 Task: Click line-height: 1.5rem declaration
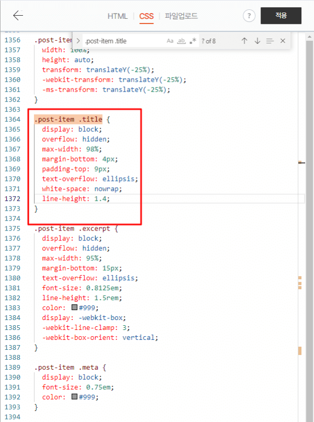[82, 298]
